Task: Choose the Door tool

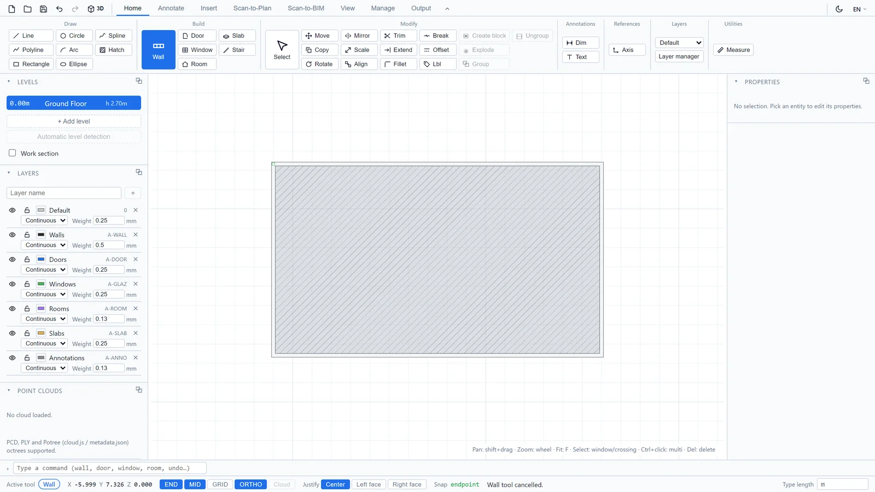Action: click(x=197, y=36)
